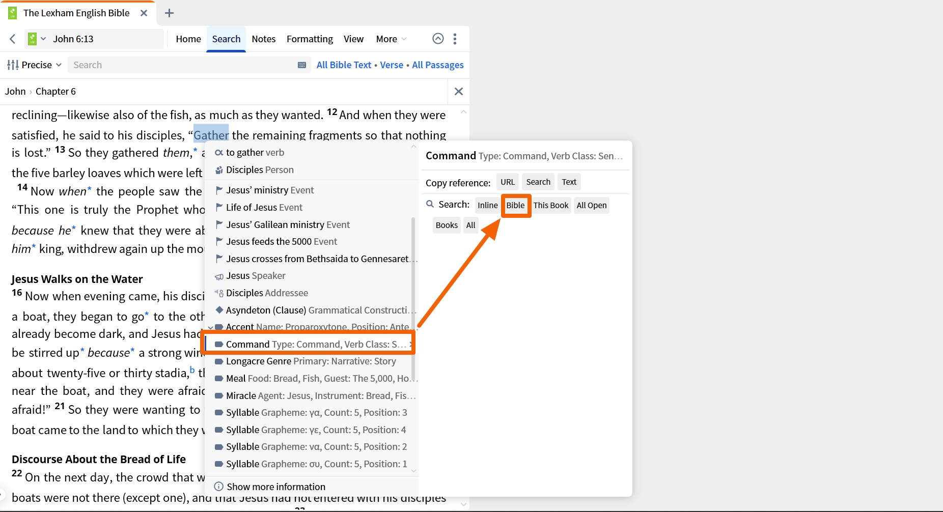Viewport: 943px width, 512px height.
Task: Copy reference as Text
Action: (x=569, y=182)
